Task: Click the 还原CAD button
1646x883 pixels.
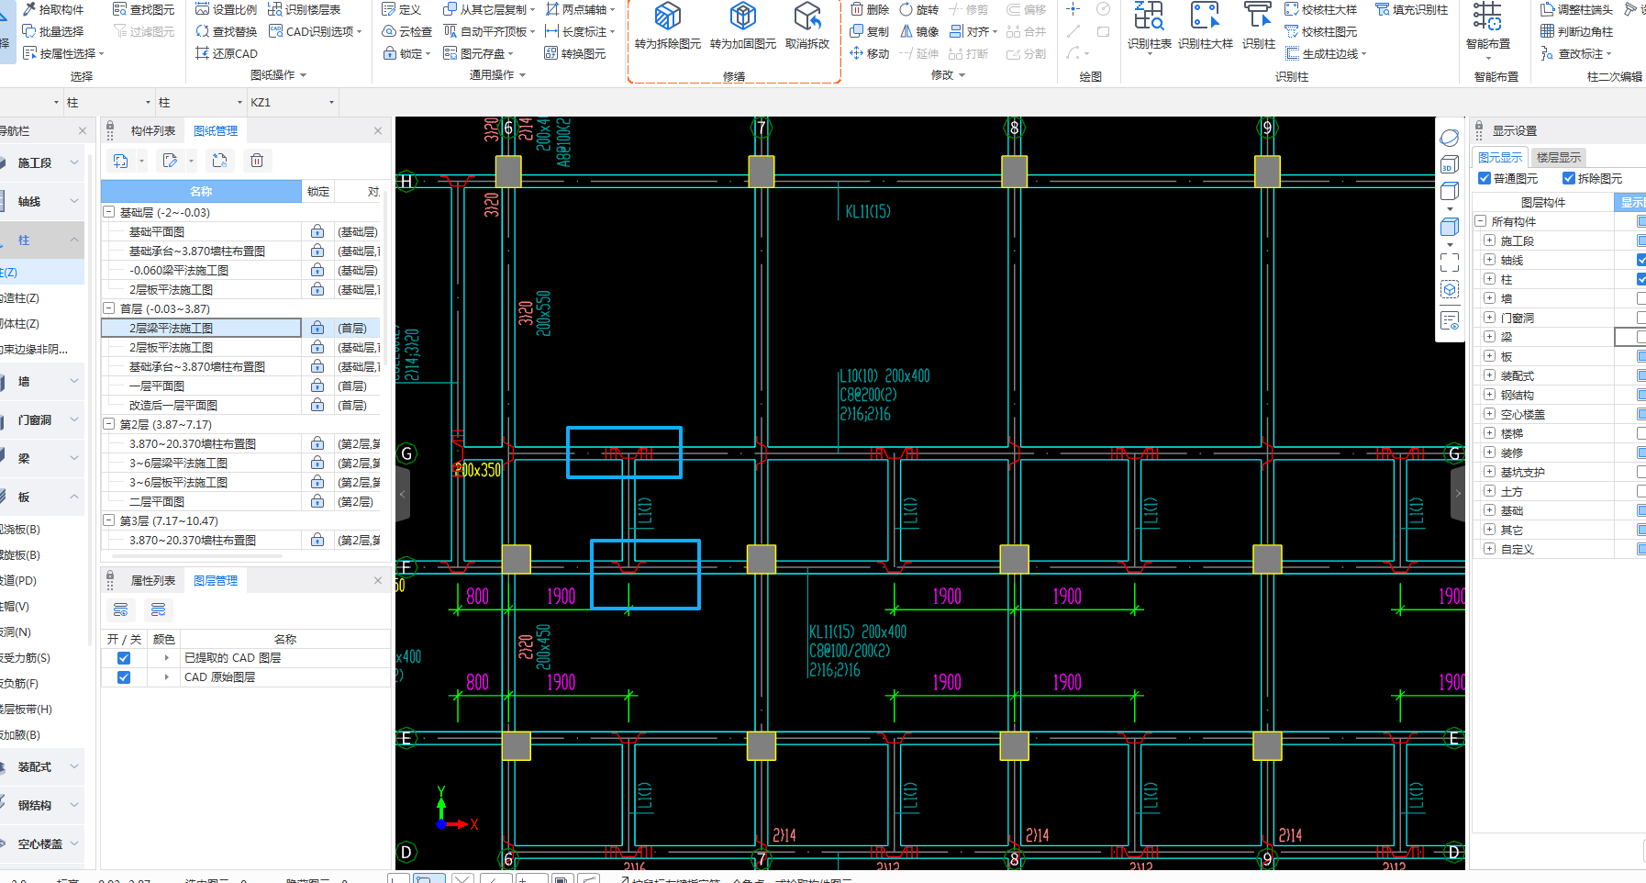Action: [x=226, y=53]
